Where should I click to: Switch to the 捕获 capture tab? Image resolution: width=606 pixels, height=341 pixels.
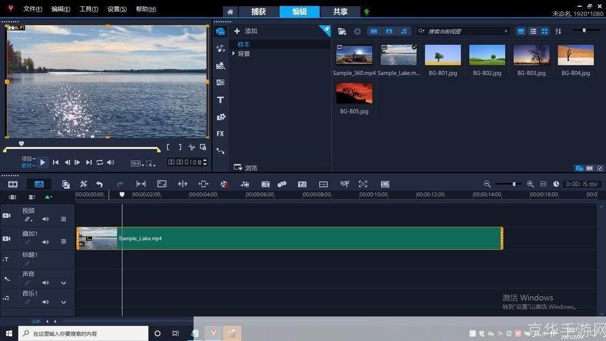[258, 12]
